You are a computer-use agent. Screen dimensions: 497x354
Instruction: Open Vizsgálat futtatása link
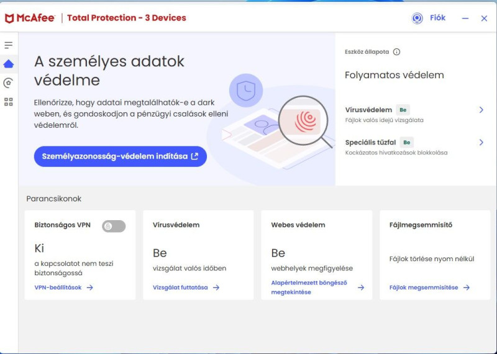coord(180,288)
